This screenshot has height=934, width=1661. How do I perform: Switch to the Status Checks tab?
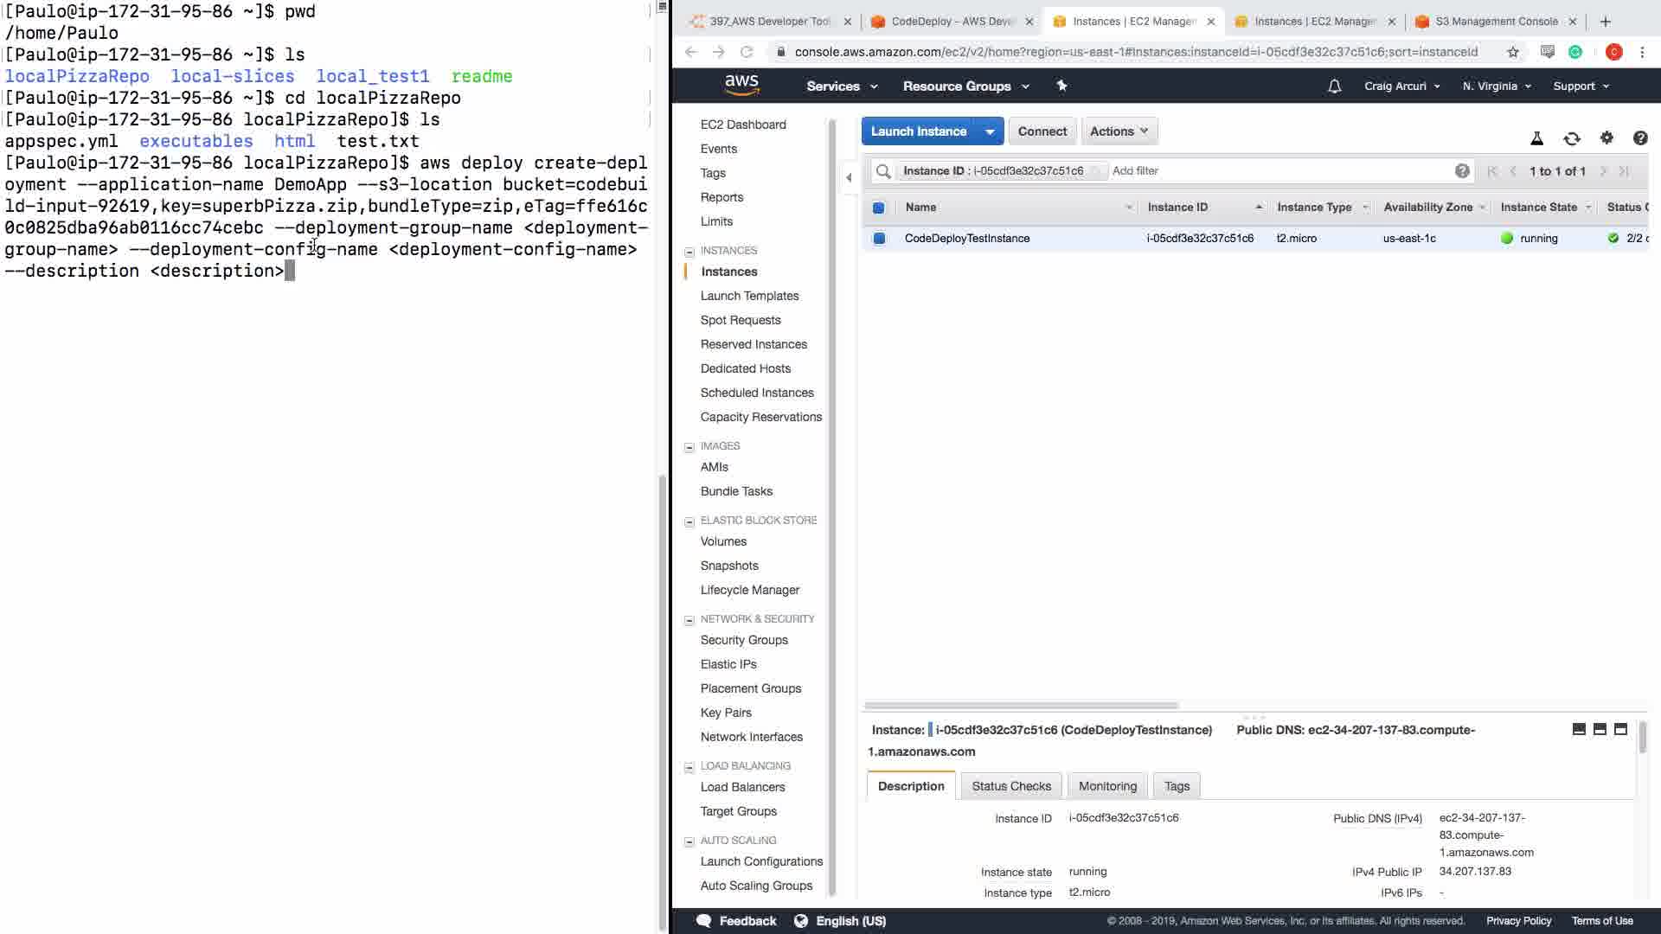point(1010,786)
